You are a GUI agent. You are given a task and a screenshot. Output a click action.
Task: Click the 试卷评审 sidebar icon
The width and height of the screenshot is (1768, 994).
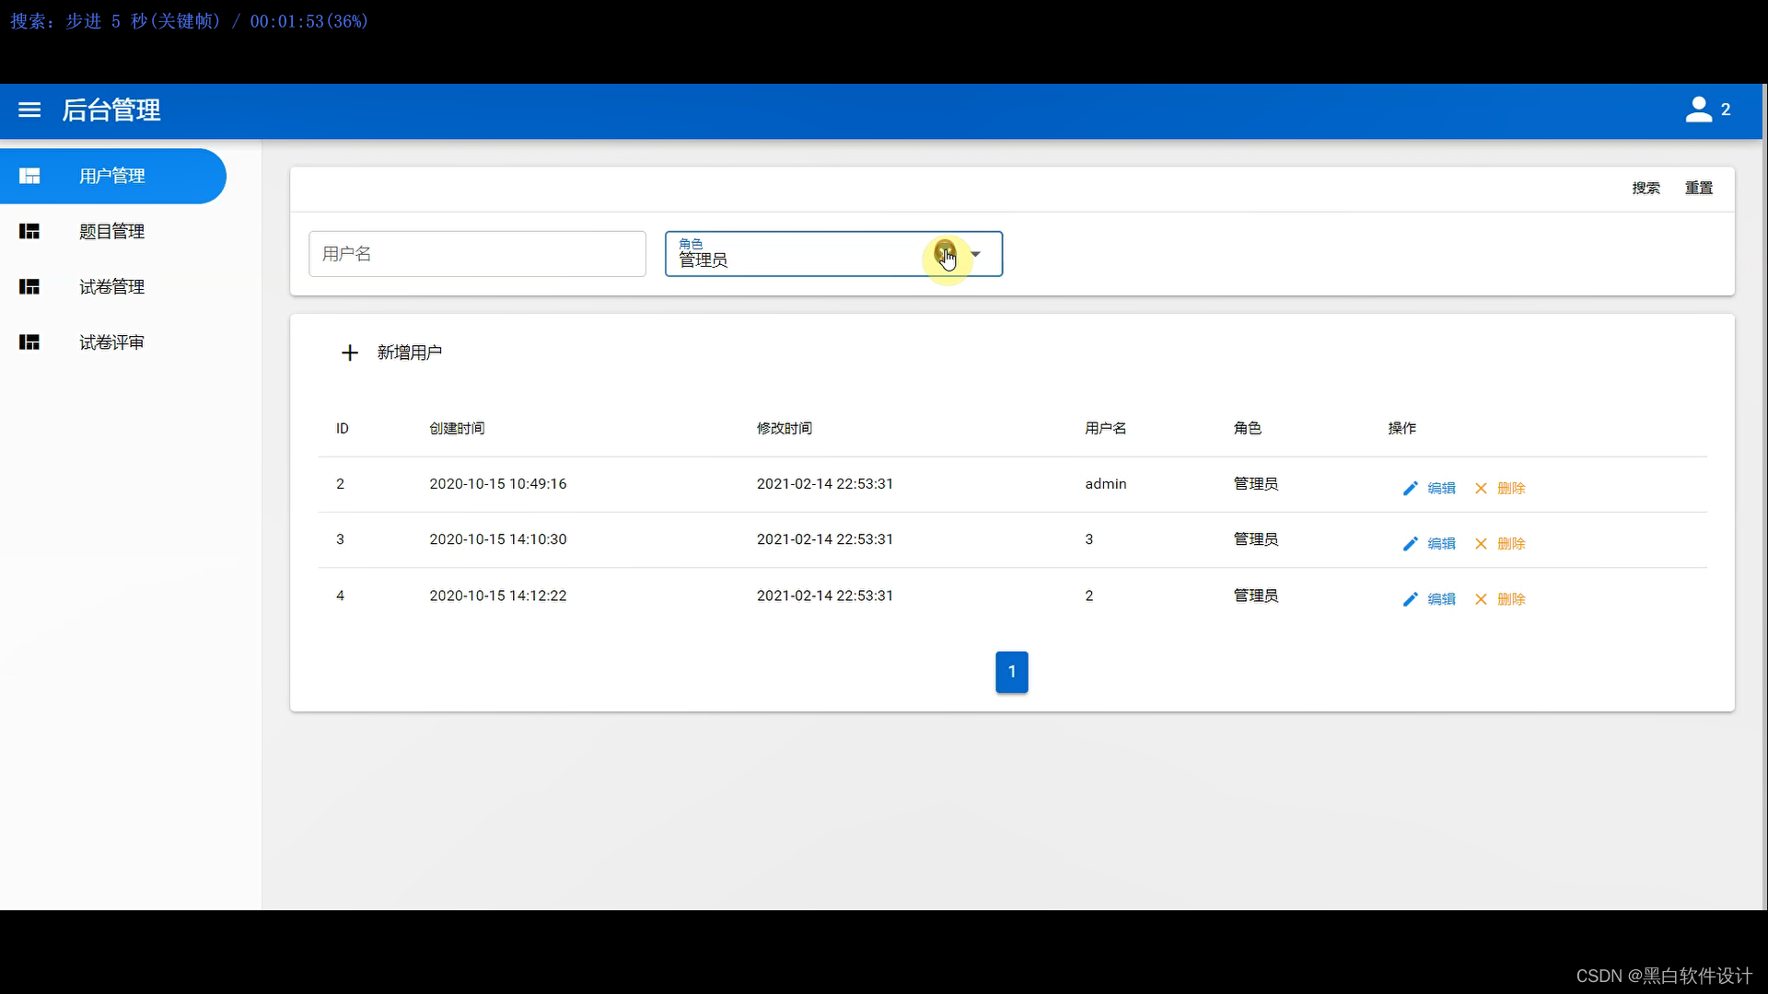pyautogui.click(x=29, y=342)
